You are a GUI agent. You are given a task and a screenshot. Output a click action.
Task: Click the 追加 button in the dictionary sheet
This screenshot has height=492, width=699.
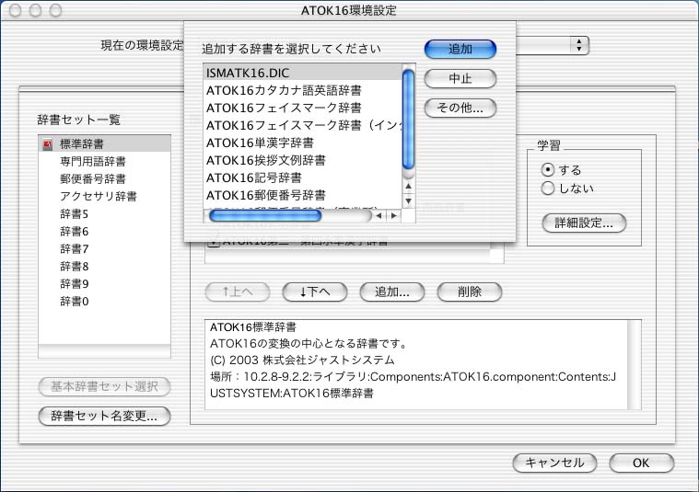(460, 49)
